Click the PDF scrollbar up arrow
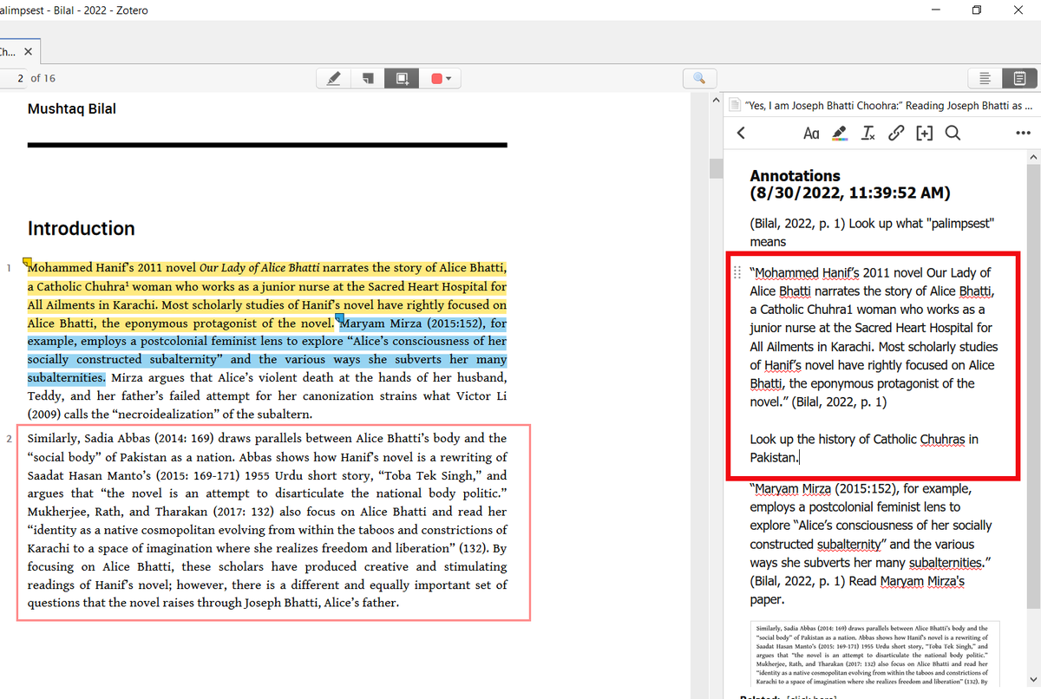 716,101
